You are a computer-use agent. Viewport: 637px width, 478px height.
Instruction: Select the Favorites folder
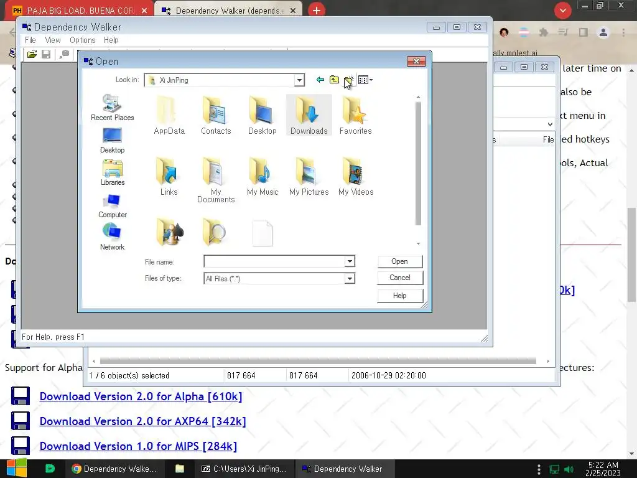355,115
